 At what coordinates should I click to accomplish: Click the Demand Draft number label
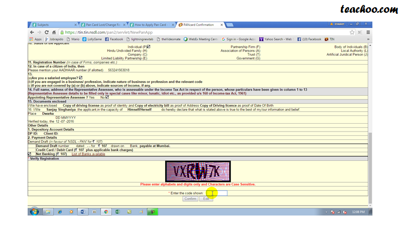(x=52, y=146)
